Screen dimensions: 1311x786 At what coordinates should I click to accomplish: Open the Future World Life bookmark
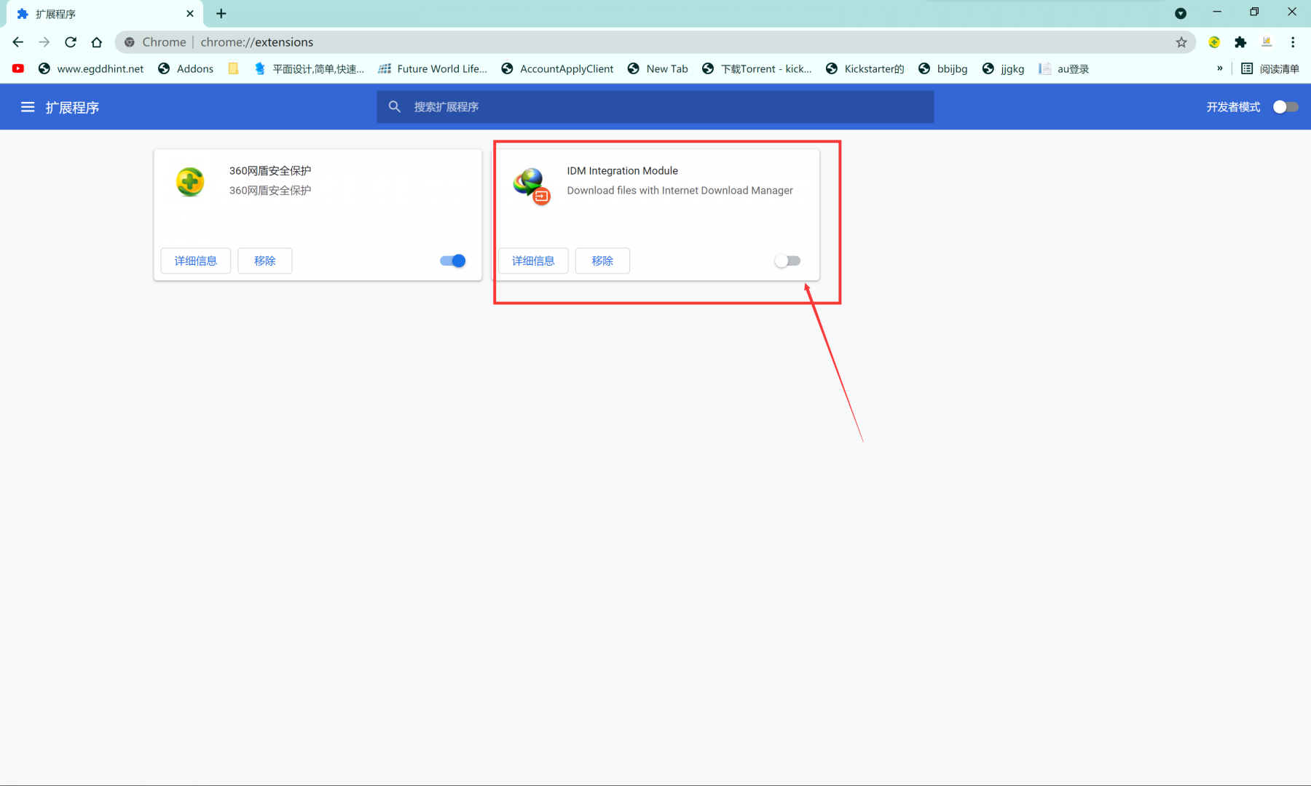[433, 68]
